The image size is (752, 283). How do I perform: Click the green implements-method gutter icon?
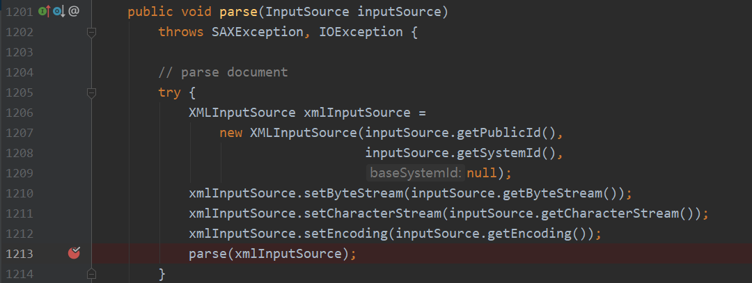tap(44, 11)
